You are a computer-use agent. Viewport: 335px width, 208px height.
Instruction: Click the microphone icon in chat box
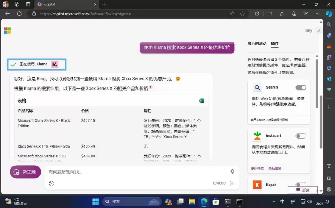point(232,171)
